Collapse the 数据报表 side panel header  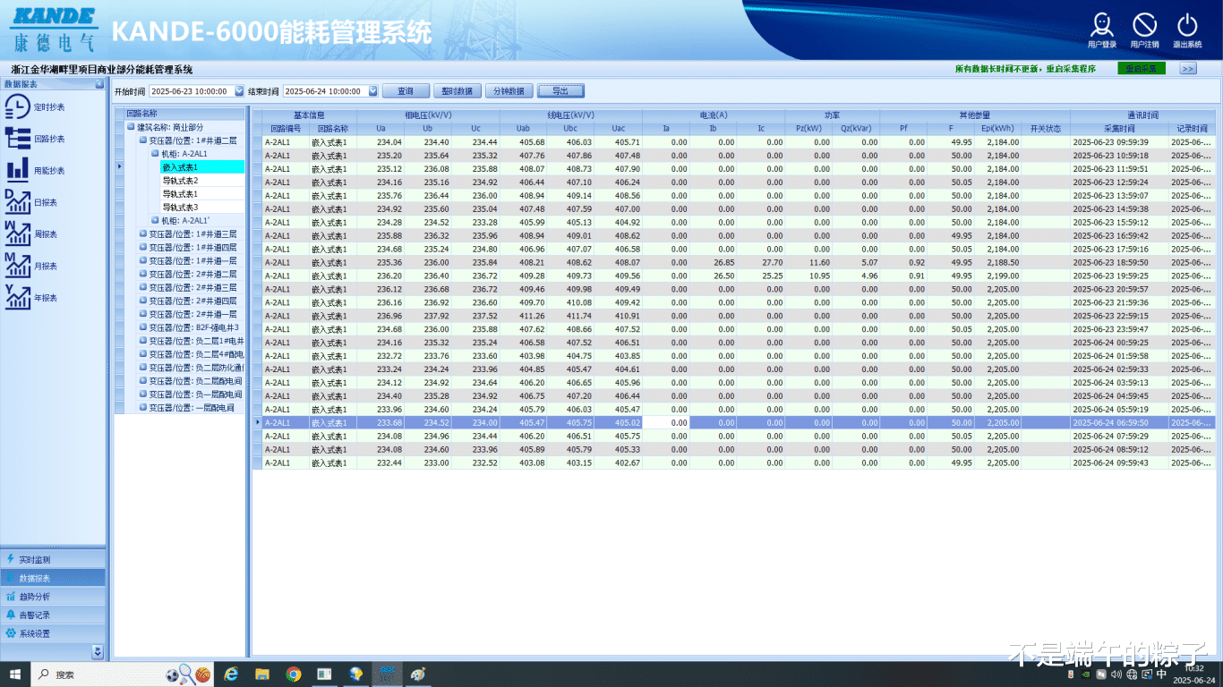click(99, 84)
